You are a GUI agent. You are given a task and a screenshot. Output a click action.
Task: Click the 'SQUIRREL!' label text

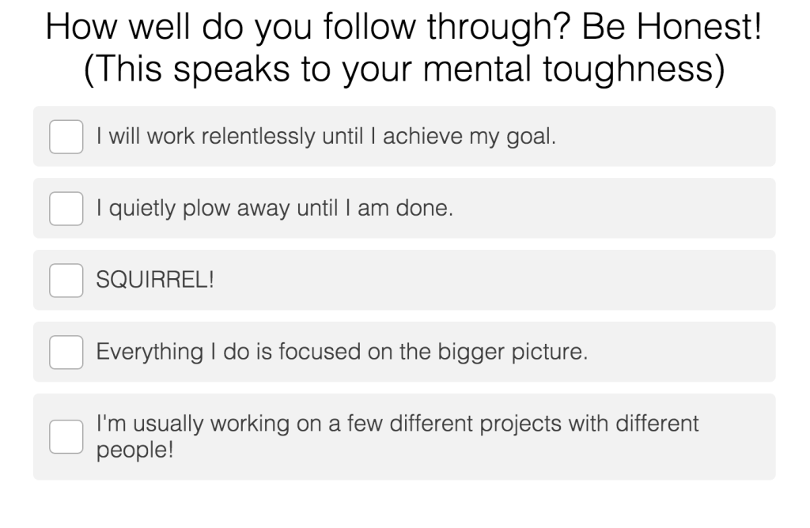click(x=155, y=280)
